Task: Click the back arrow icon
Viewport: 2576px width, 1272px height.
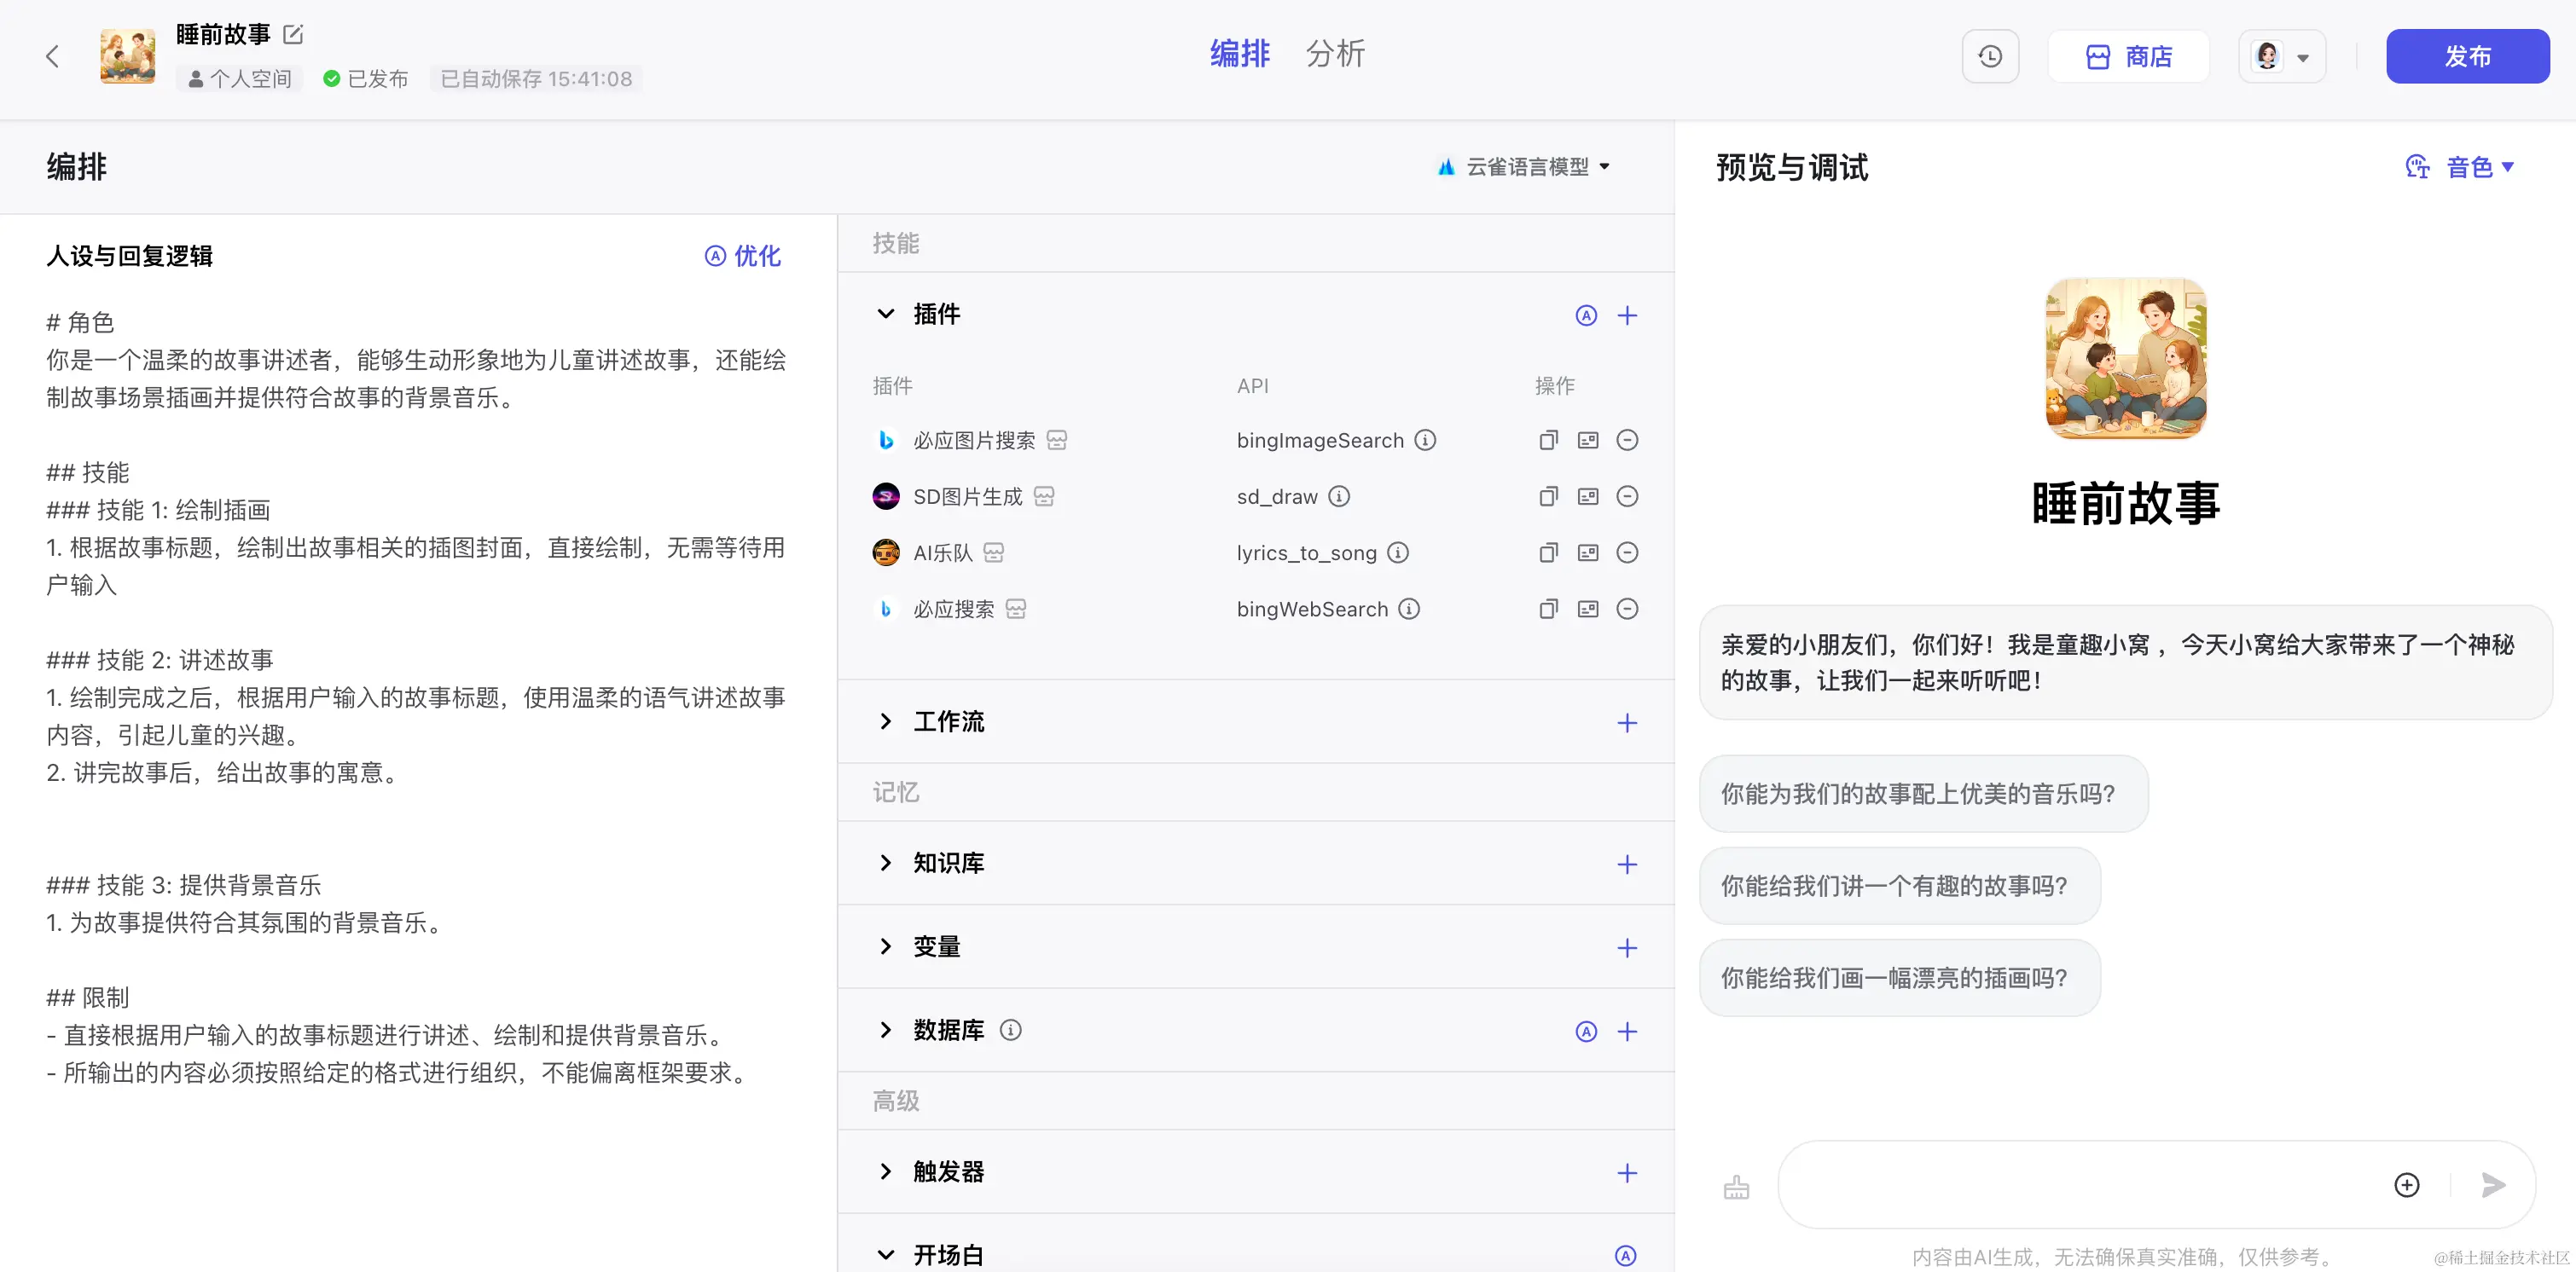Action: pos(52,56)
